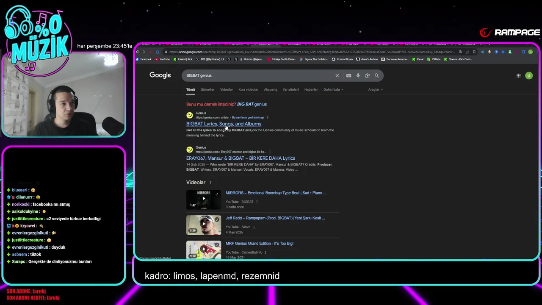Switch to the Görseller tab
This screenshot has height=305, width=542.
(207, 89)
